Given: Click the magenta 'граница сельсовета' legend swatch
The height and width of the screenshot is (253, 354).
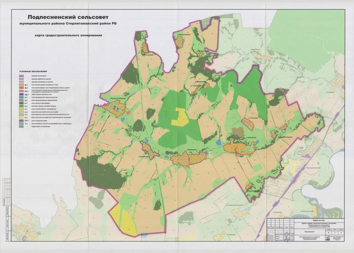Looking at the screenshot, I should click(x=21, y=76).
